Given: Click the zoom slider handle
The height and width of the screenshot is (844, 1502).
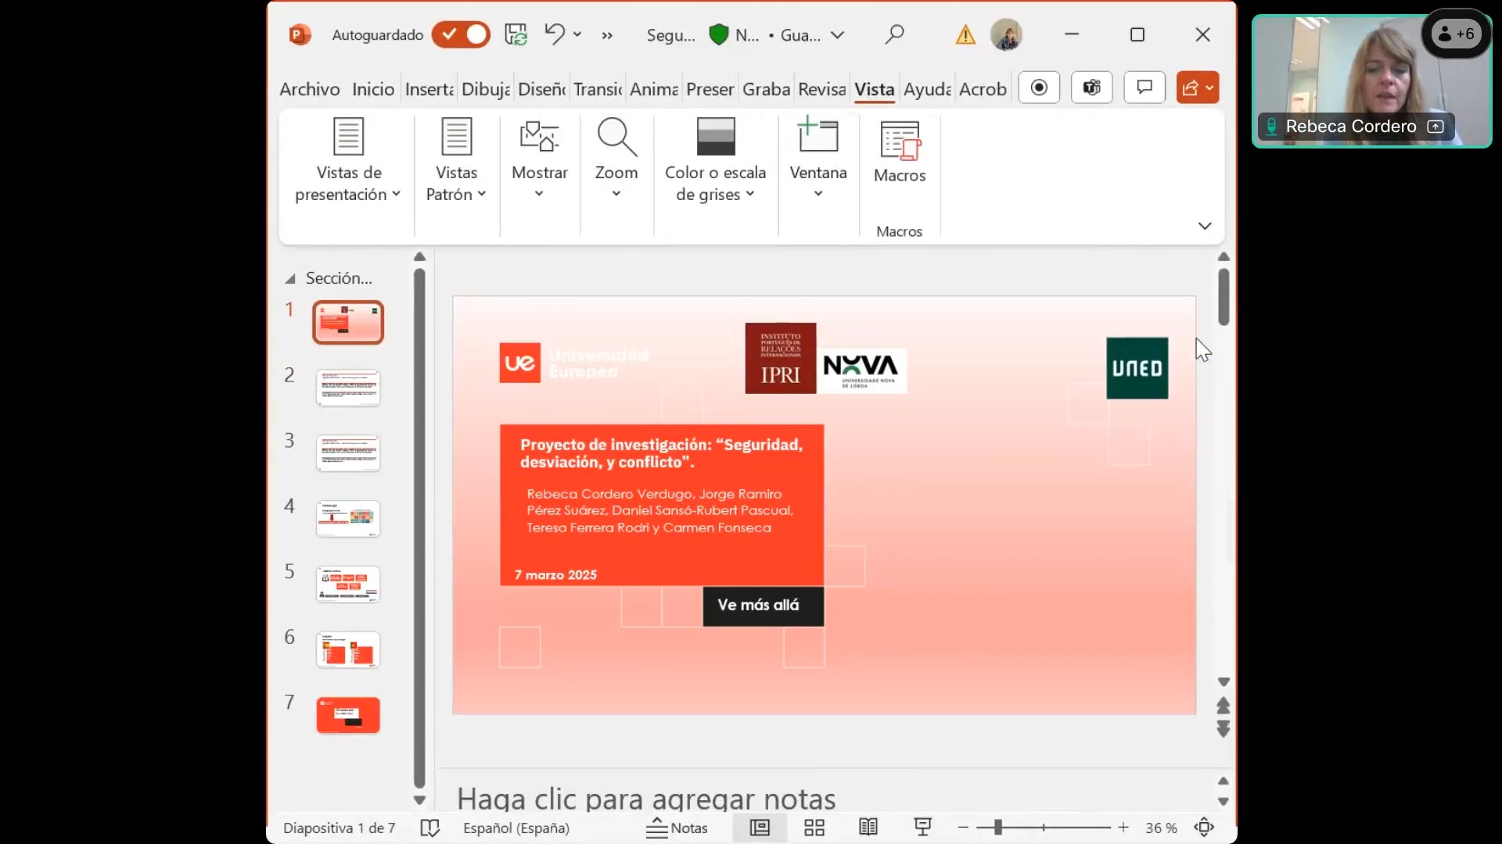Looking at the screenshot, I should pos(998,827).
